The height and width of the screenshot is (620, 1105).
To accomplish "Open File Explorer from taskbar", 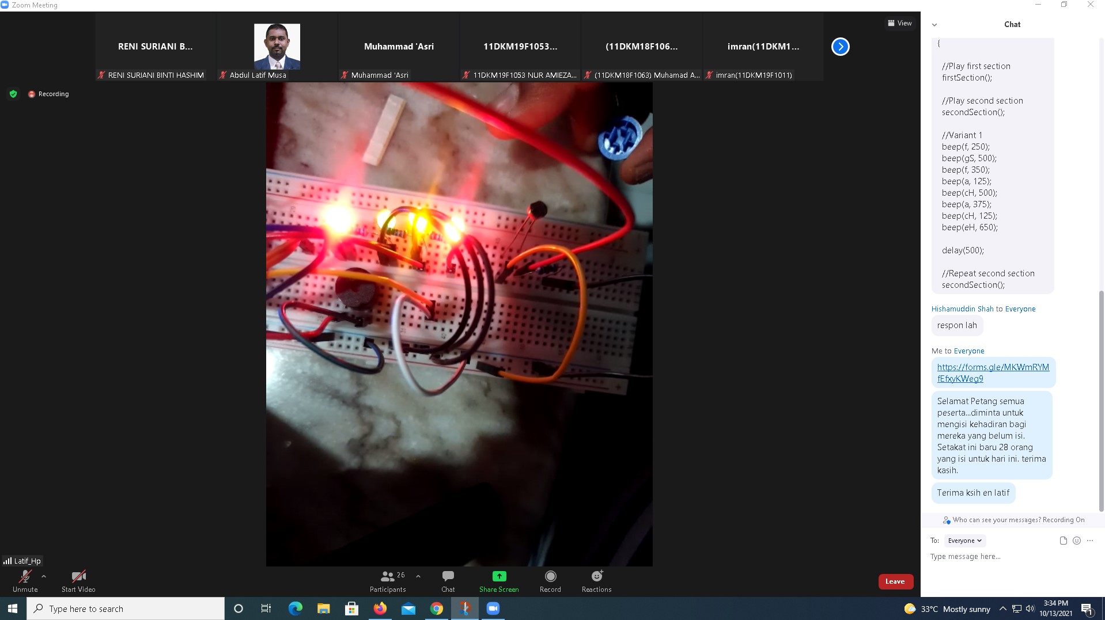I will pos(323,608).
